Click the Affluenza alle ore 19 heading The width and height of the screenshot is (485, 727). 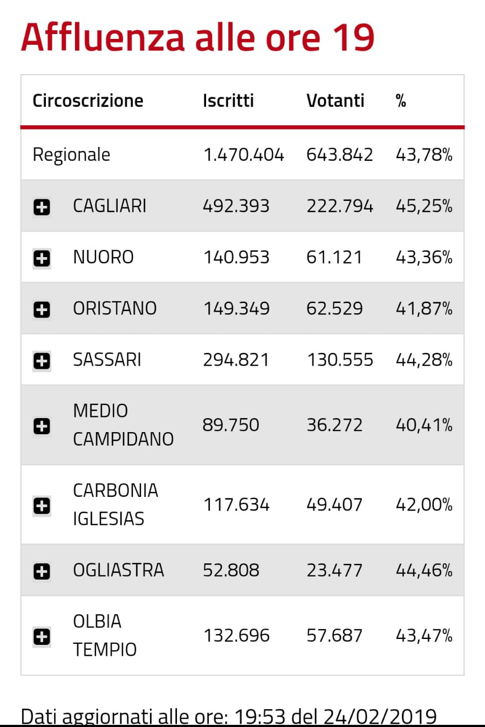197,37
